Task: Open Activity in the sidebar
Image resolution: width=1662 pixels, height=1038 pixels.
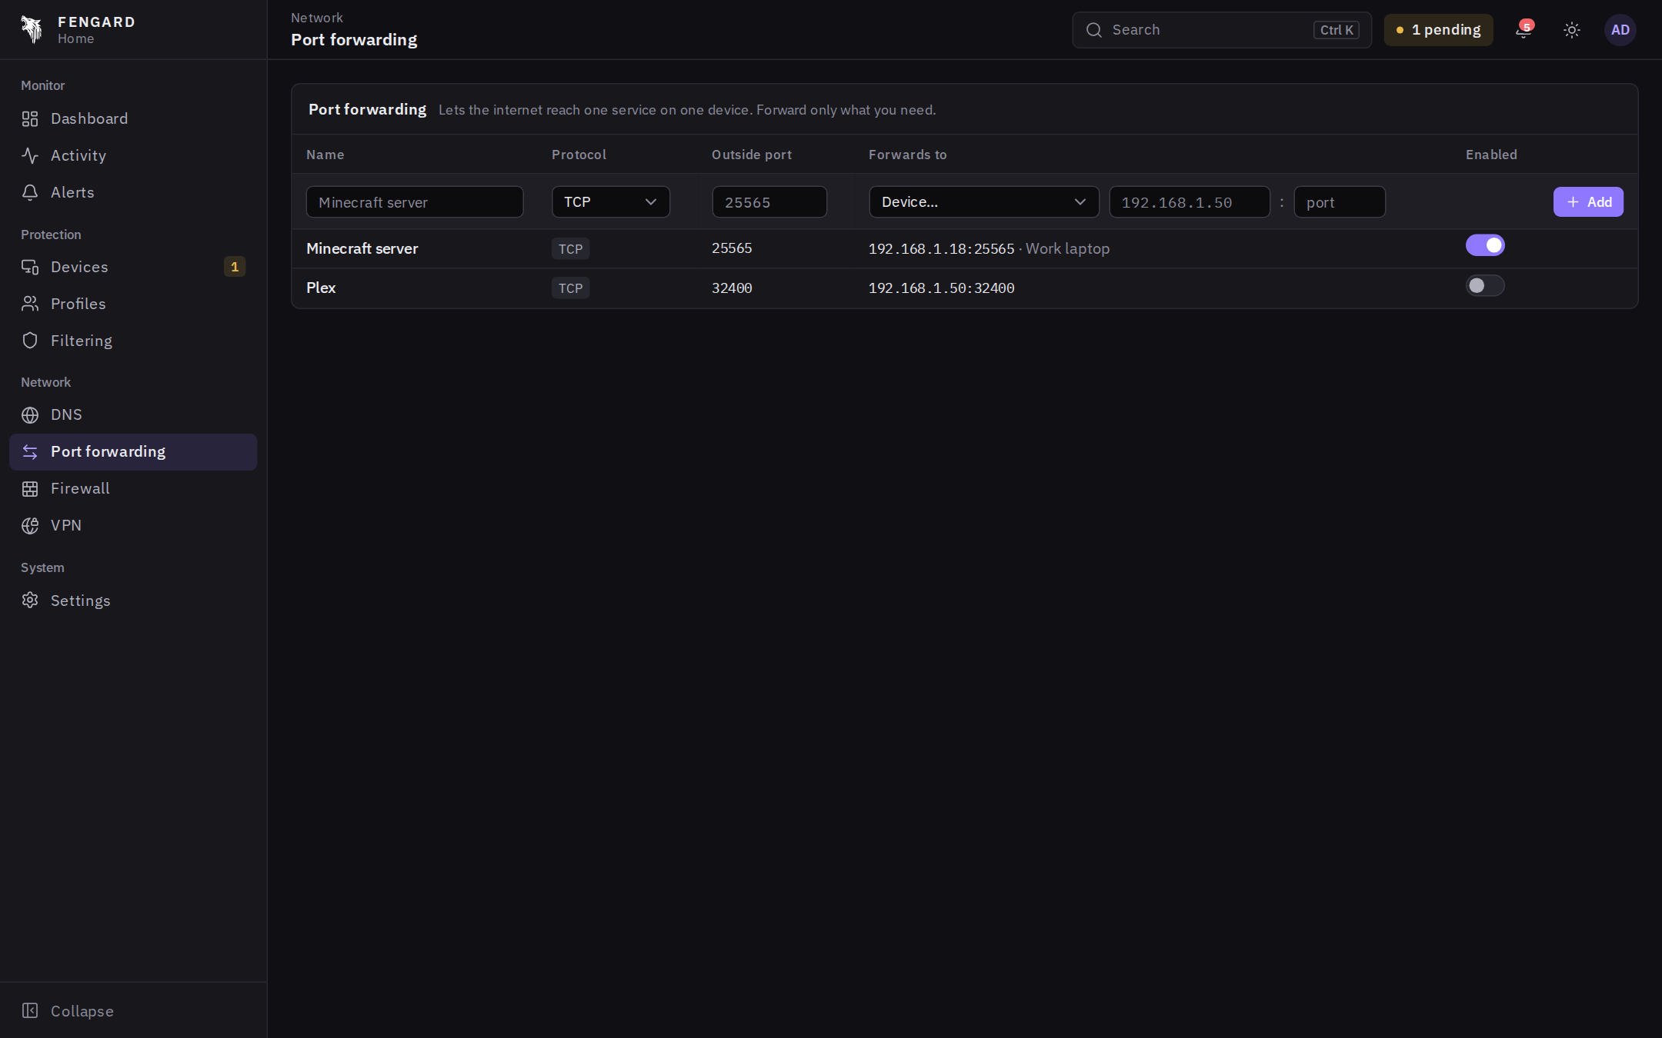Action: 133,155
